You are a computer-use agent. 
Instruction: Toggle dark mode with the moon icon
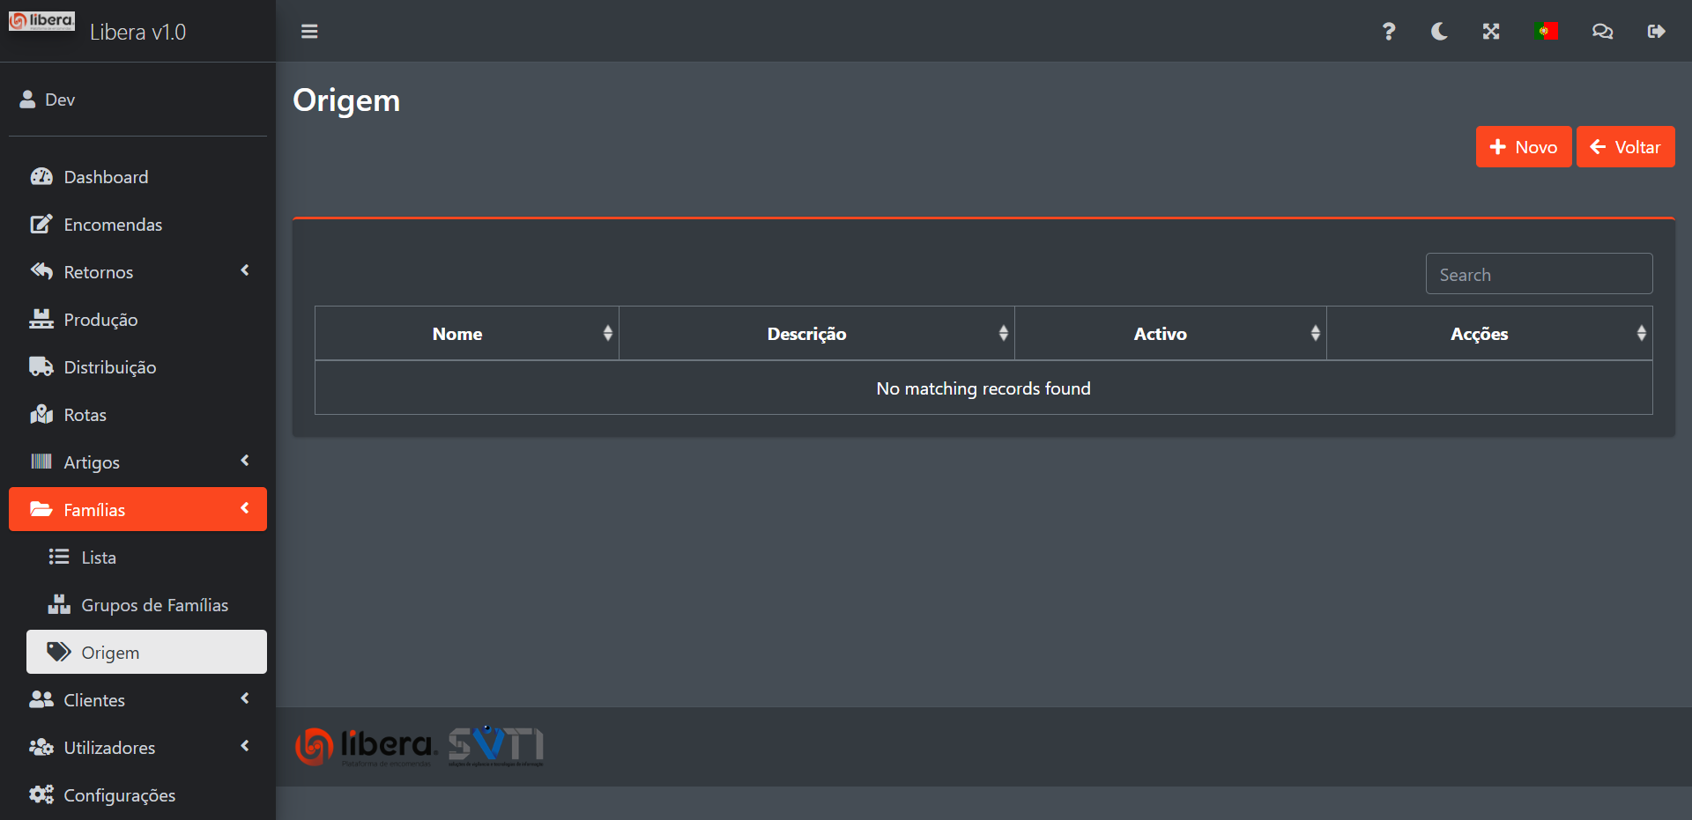(x=1439, y=32)
